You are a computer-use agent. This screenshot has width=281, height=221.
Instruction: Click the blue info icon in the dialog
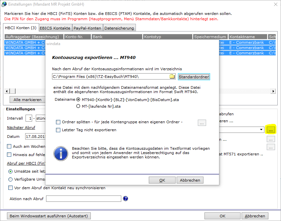coord(61,153)
